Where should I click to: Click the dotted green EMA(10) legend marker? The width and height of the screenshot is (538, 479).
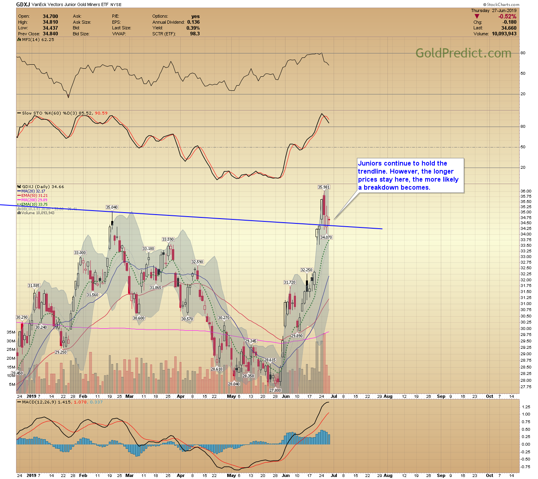click(19, 205)
